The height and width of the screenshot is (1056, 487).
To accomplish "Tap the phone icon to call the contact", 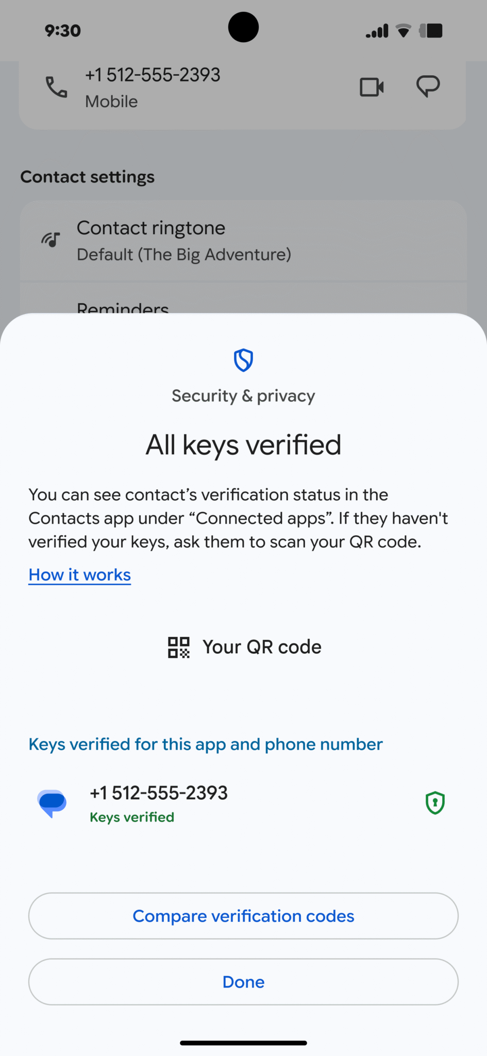I will coord(56,88).
